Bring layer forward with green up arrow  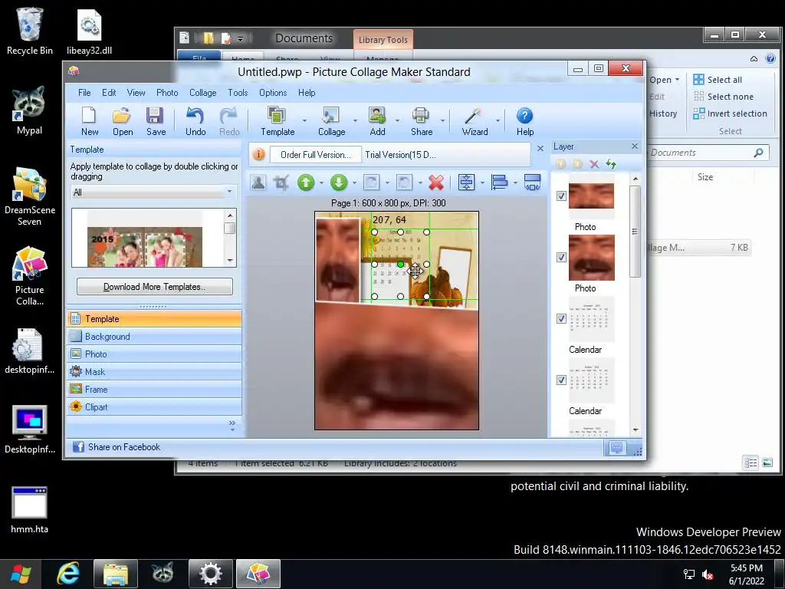(x=306, y=183)
